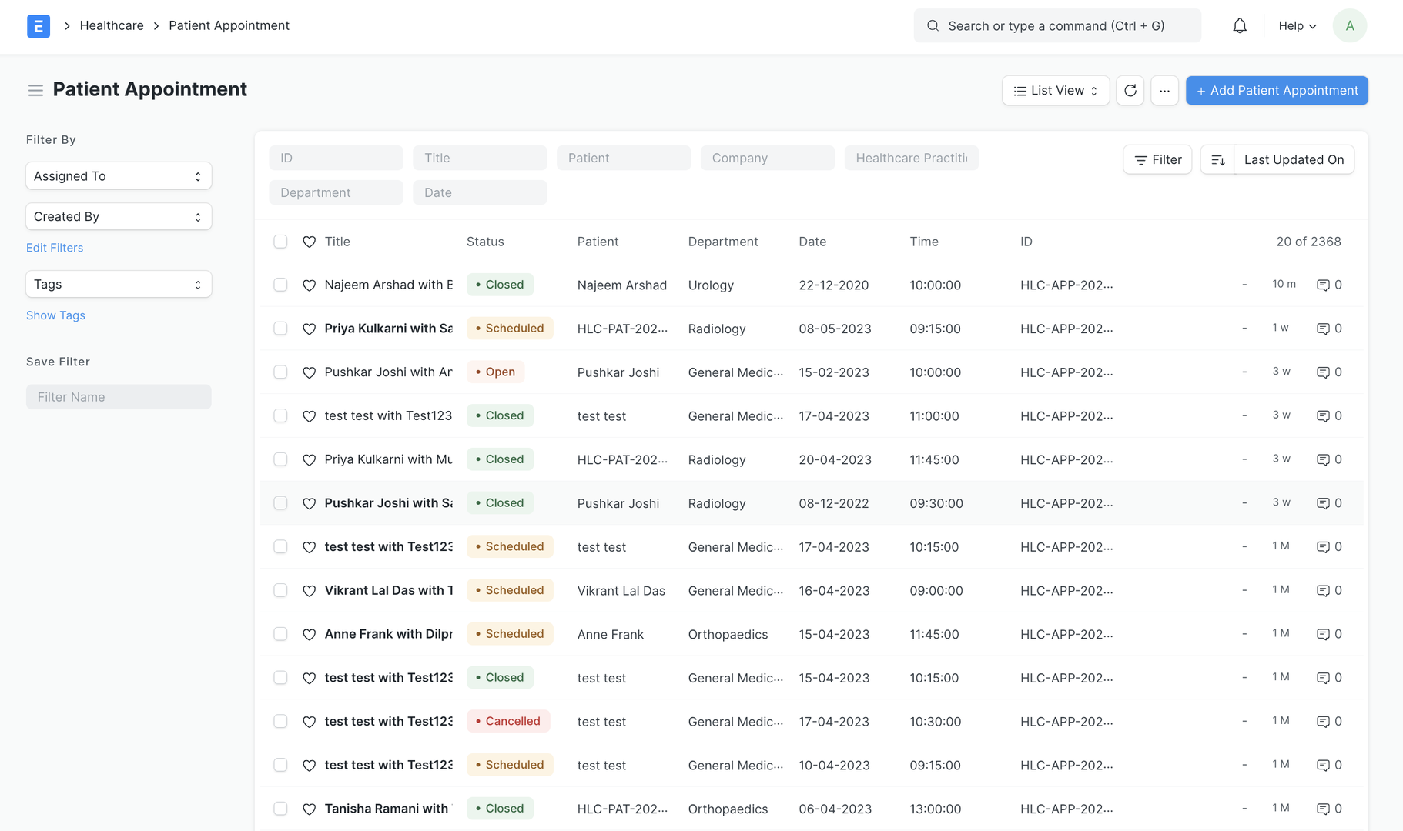Click the Cancelled status badge
This screenshot has height=831, width=1403.
pyautogui.click(x=508, y=721)
